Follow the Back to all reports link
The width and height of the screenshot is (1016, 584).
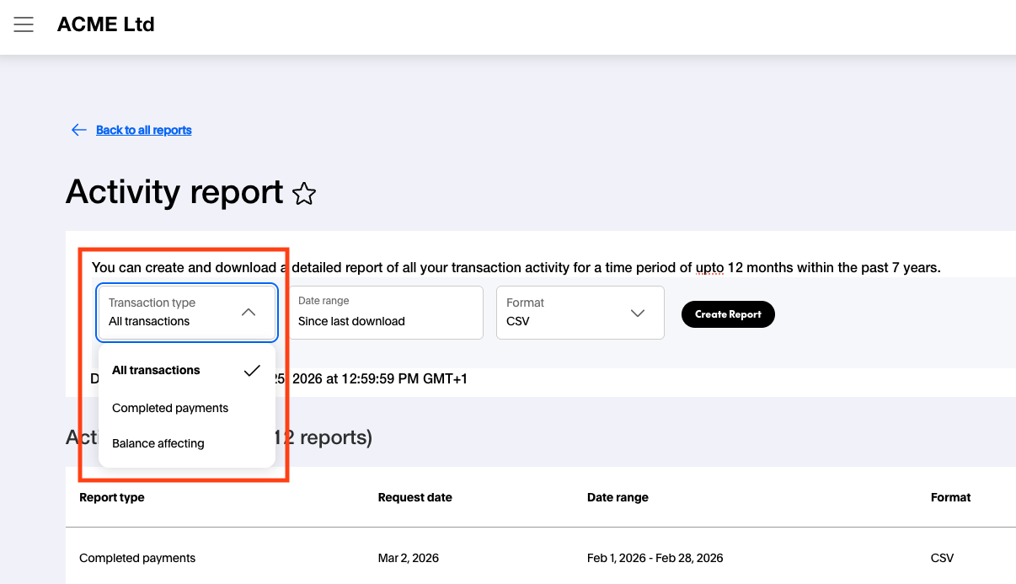pos(143,129)
